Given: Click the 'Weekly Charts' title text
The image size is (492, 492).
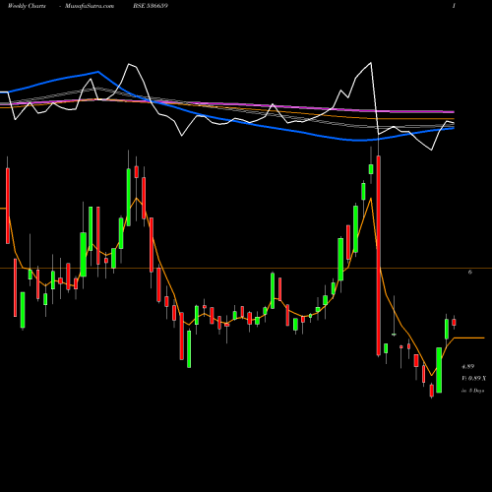Looking at the screenshot, I should tap(27, 6).
